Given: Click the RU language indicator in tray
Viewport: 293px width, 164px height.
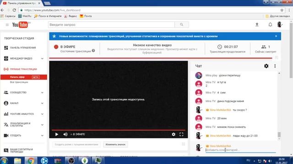Looking at the screenshot, I should point(248,160).
